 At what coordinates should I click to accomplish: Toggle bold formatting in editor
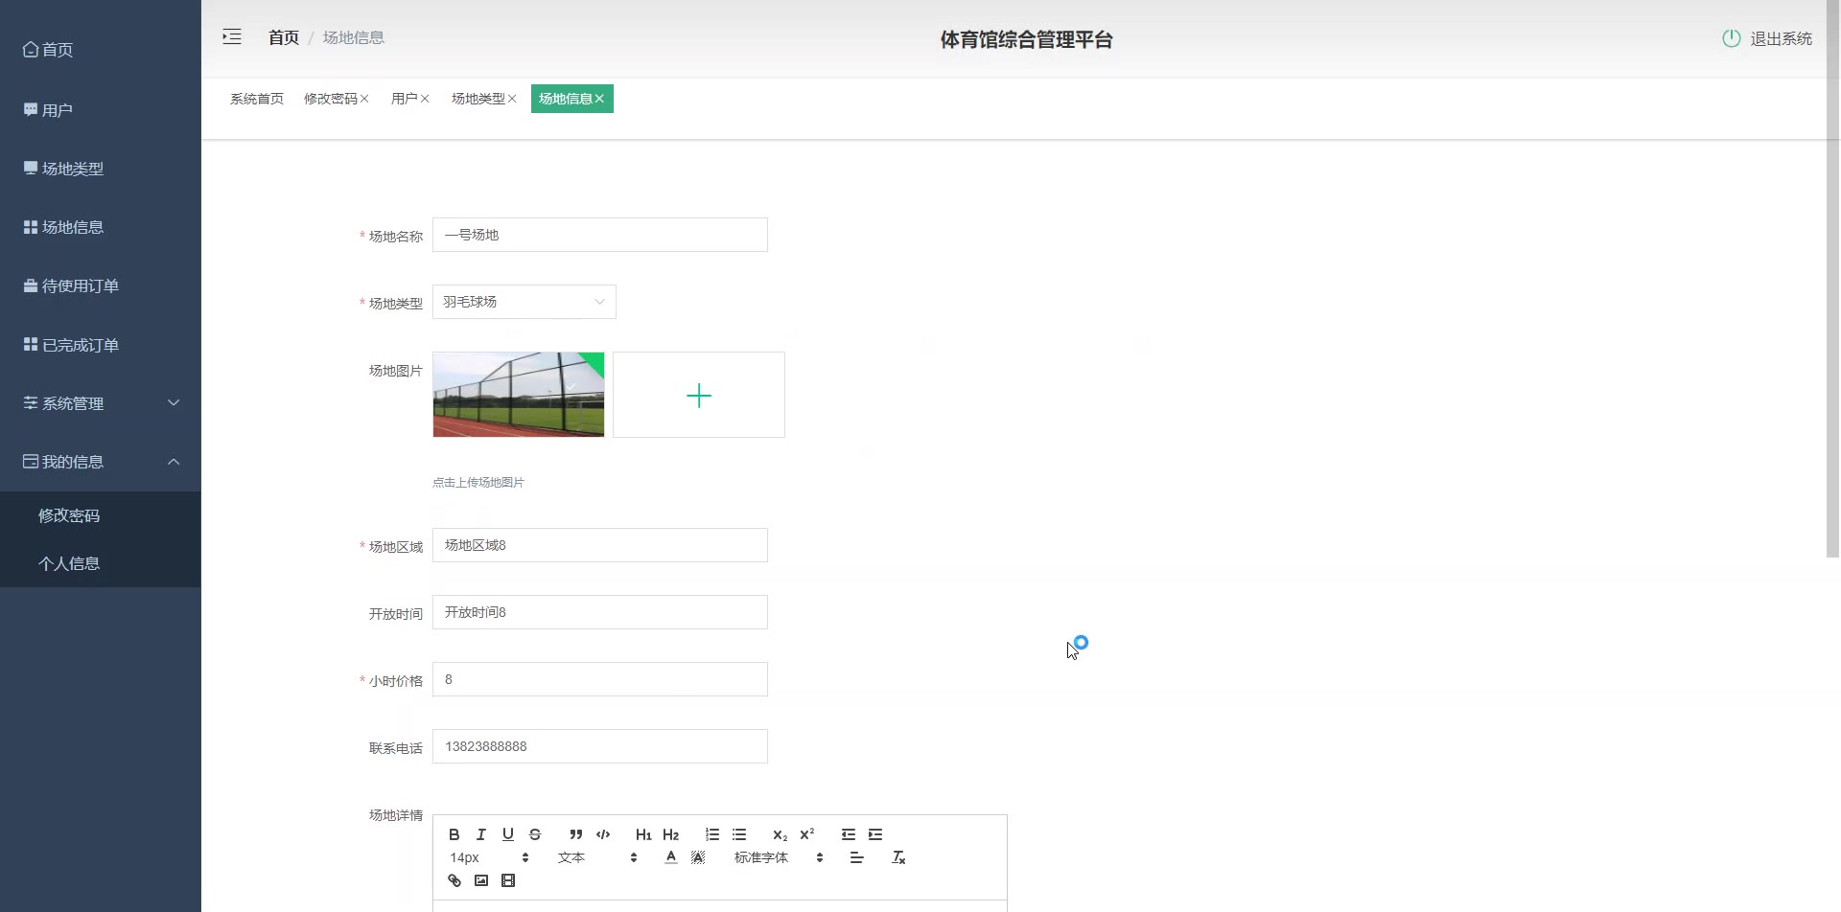pyautogui.click(x=454, y=834)
